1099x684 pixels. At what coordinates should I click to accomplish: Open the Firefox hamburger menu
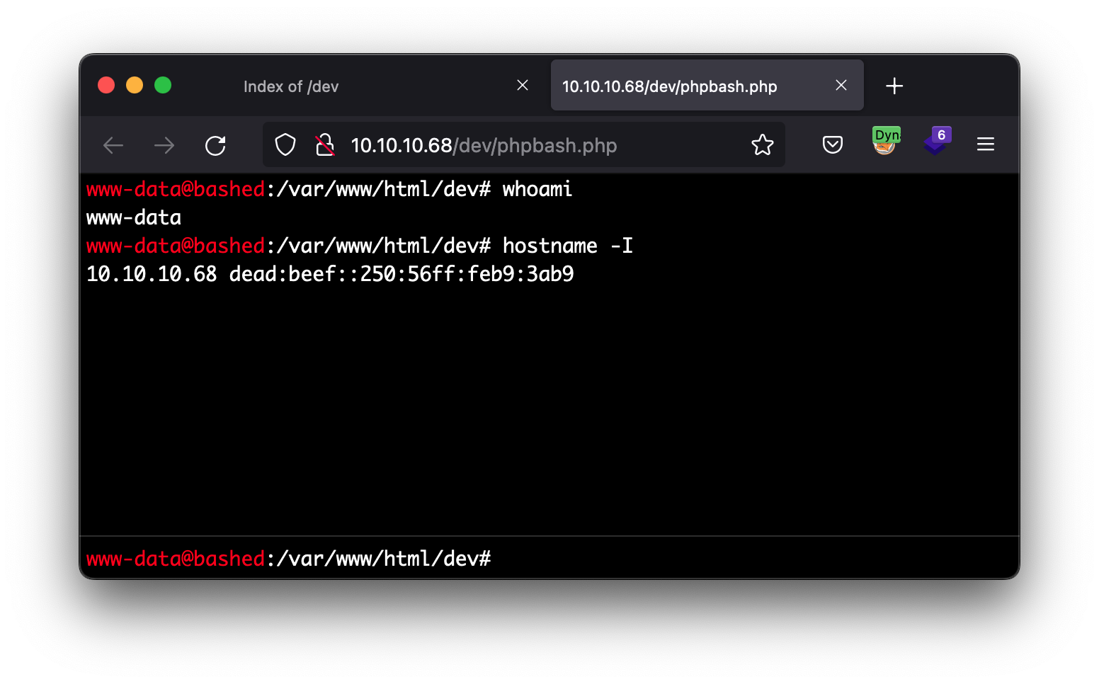point(986,145)
